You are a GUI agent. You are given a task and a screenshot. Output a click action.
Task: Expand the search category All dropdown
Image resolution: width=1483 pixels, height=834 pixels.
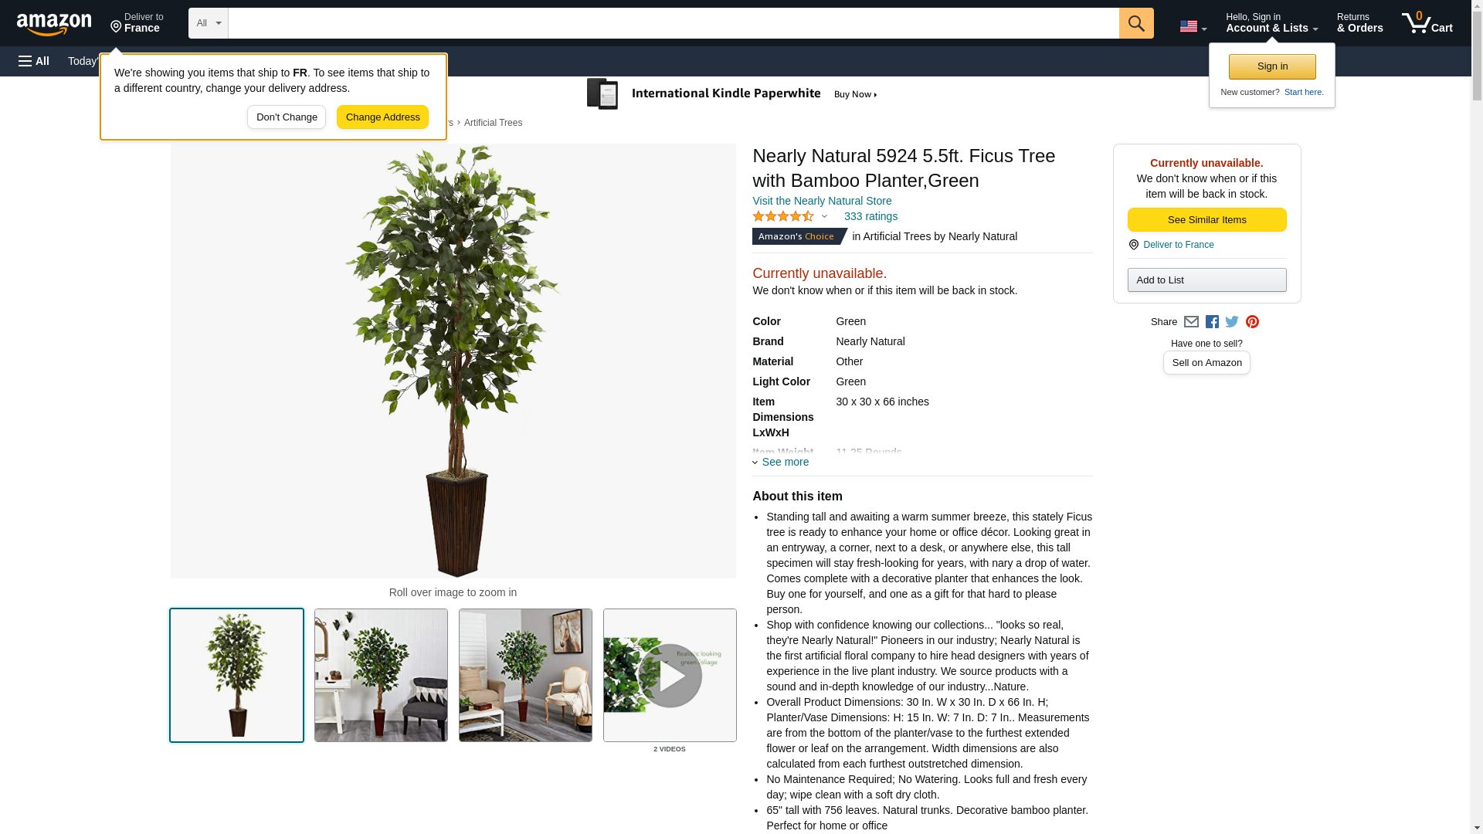pyautogui.click(x=208, y=23)
